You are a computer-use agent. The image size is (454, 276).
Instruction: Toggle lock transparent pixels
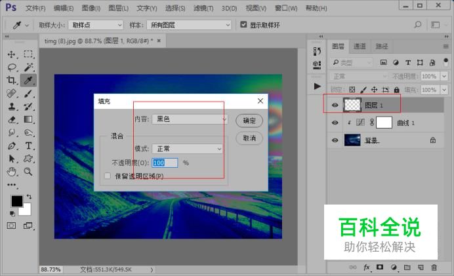[352, 90]
